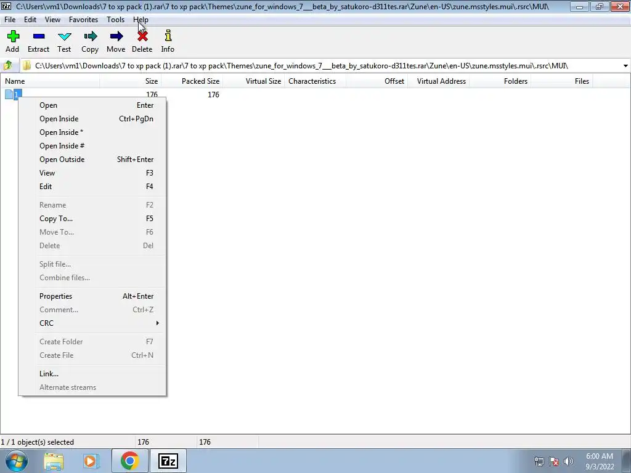The image size is (631, 473).
Task: Sort by Virtual Address column header
Action: 438,81
